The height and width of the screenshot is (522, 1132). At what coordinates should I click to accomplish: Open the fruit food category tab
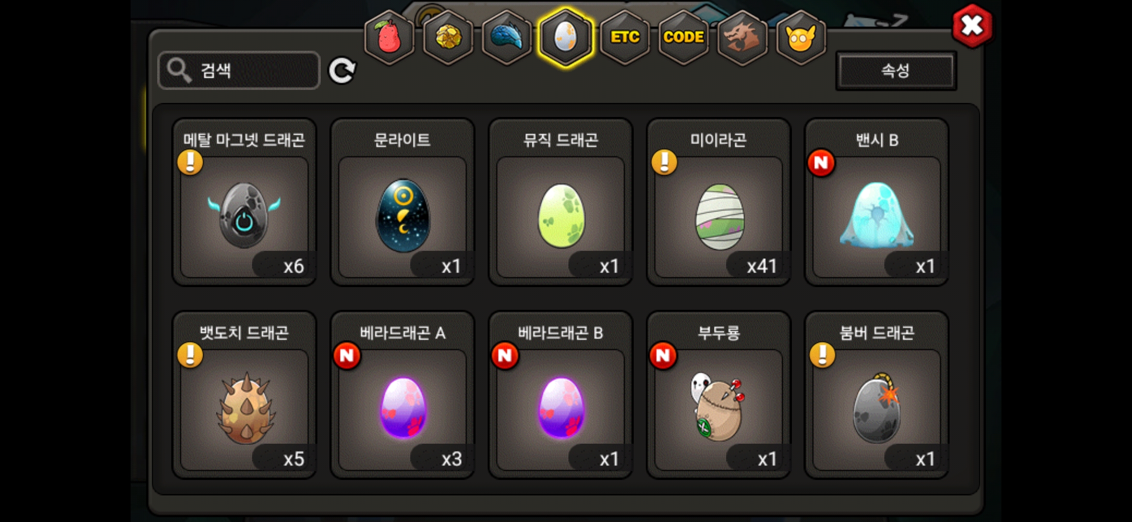(x=389, y=38)
